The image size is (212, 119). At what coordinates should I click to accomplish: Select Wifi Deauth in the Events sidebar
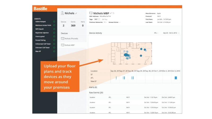(39, 29)
